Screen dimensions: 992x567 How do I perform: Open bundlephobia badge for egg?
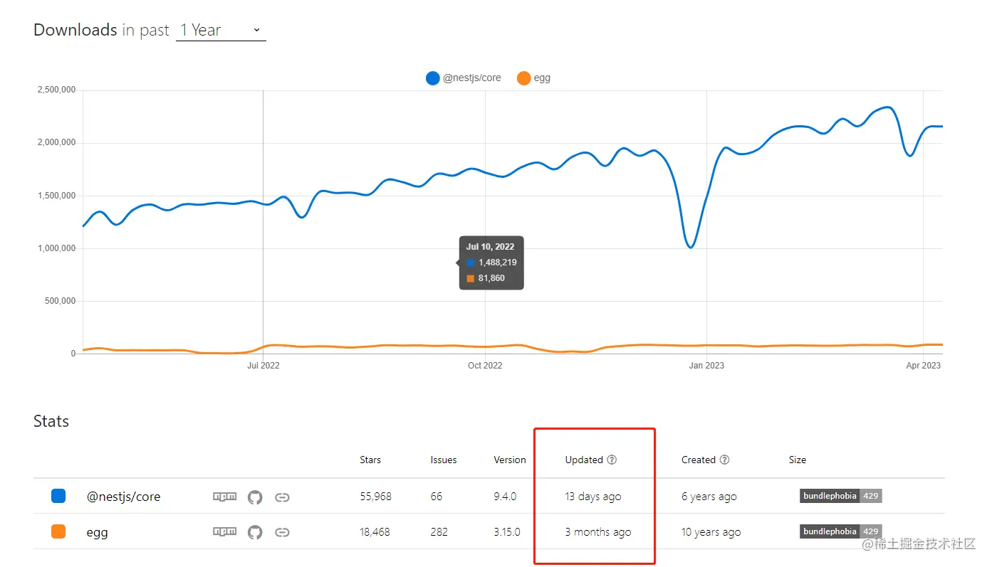(x=840, y=531)
